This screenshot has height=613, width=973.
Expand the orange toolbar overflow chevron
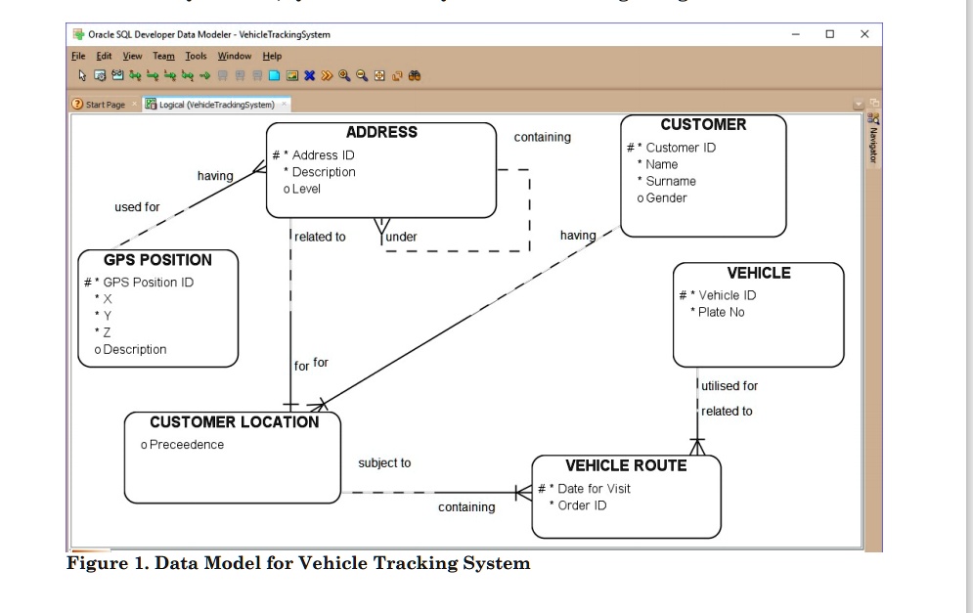click(x=327, y=75)
